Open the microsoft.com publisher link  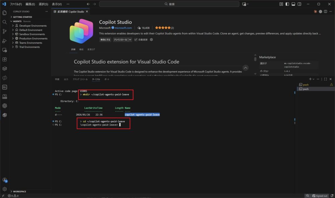tap(123, 28)
